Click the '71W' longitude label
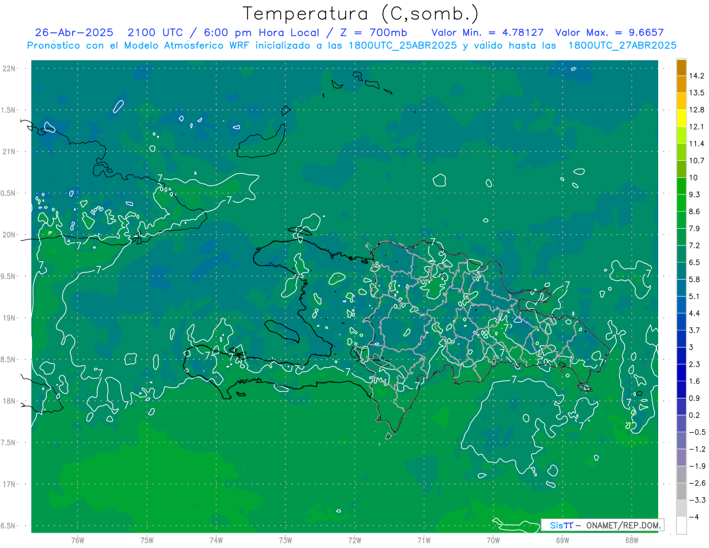 424,539
